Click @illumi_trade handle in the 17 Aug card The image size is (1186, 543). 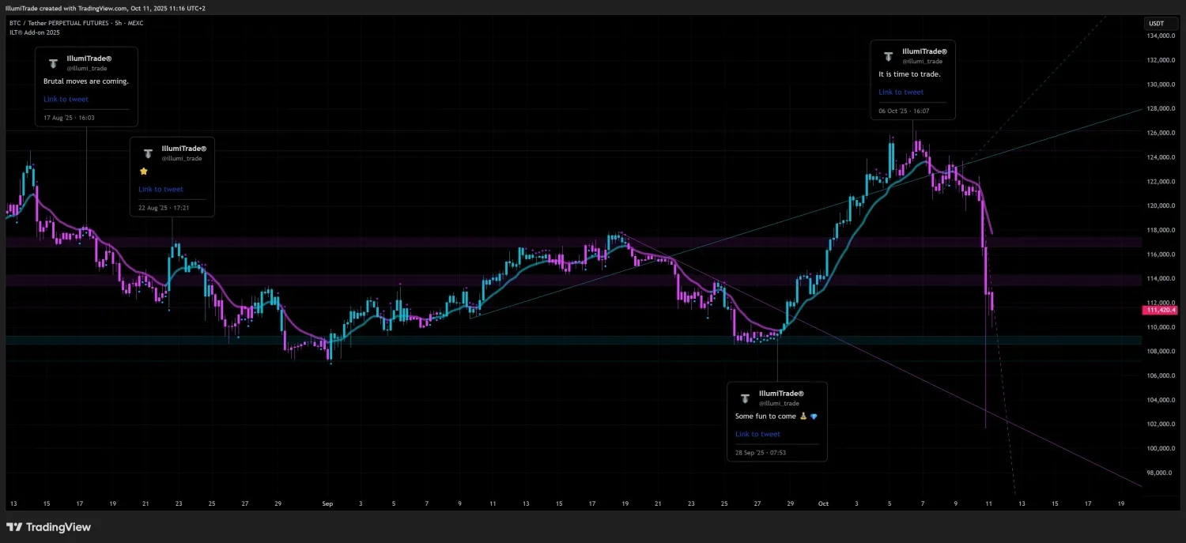pyautogui.click(x=87, y=69)
